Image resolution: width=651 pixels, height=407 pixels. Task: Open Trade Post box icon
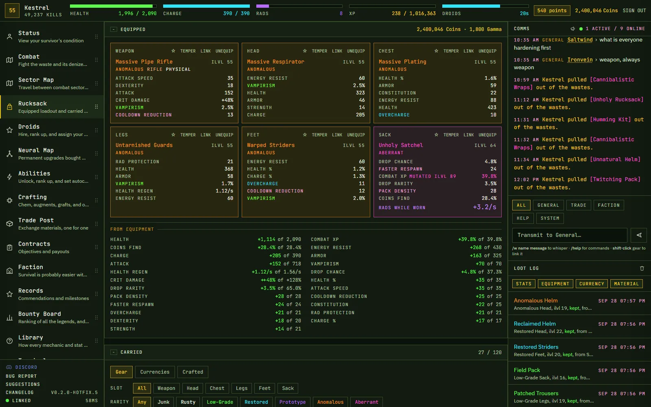tap(9, 224)
